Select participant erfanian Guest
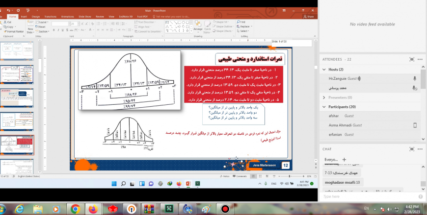The width and height of the screenshot is (427, 215). coord(370,135)
